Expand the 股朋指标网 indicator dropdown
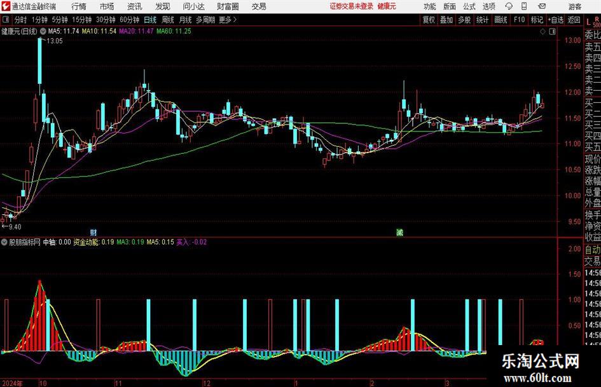The image size is (601, 387). (x=4, y=242)
